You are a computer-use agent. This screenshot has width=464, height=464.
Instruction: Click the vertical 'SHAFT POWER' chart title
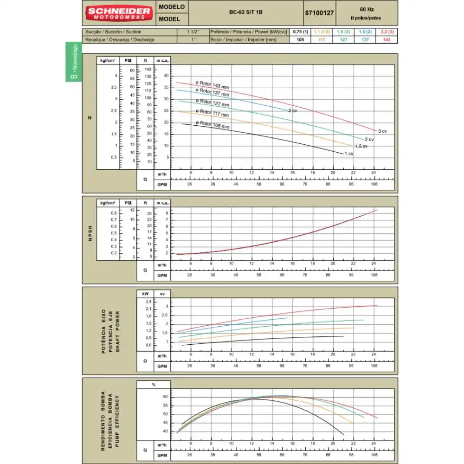(117, 331)
